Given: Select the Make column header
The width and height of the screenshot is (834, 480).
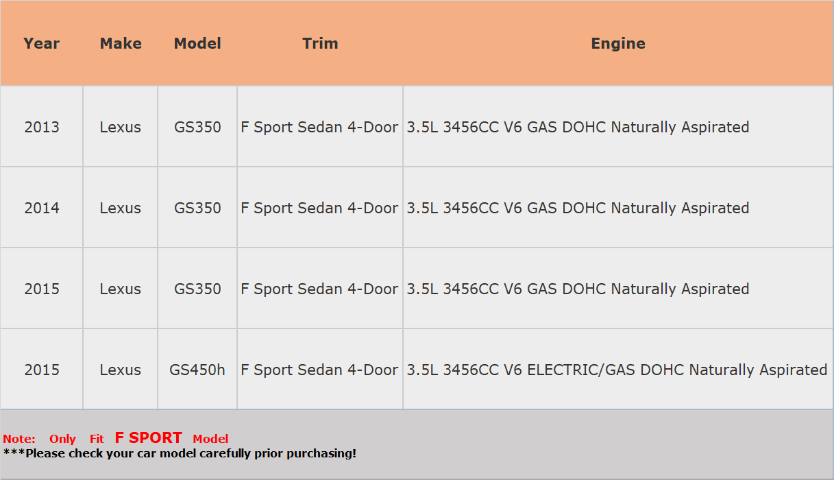Looking at the screenshot, I should click(121, 43).
